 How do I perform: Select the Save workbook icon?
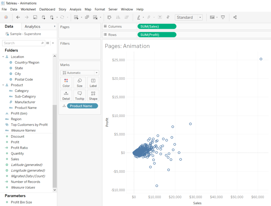click(35, 17)
